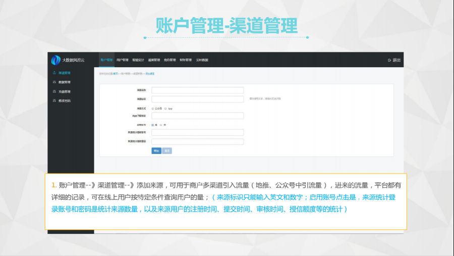Click the 数据管理 sidebar icon
This screenshot has width=454, height=256.
click(x=54, y=82)
